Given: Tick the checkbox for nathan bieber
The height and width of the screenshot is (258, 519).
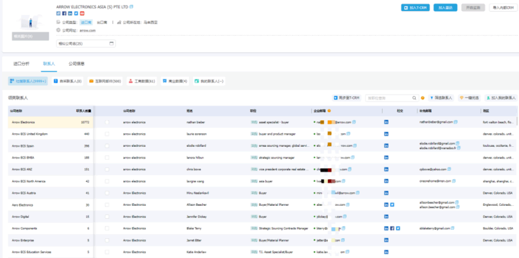Looking at the screenshot, I should (x=107, y=122).
